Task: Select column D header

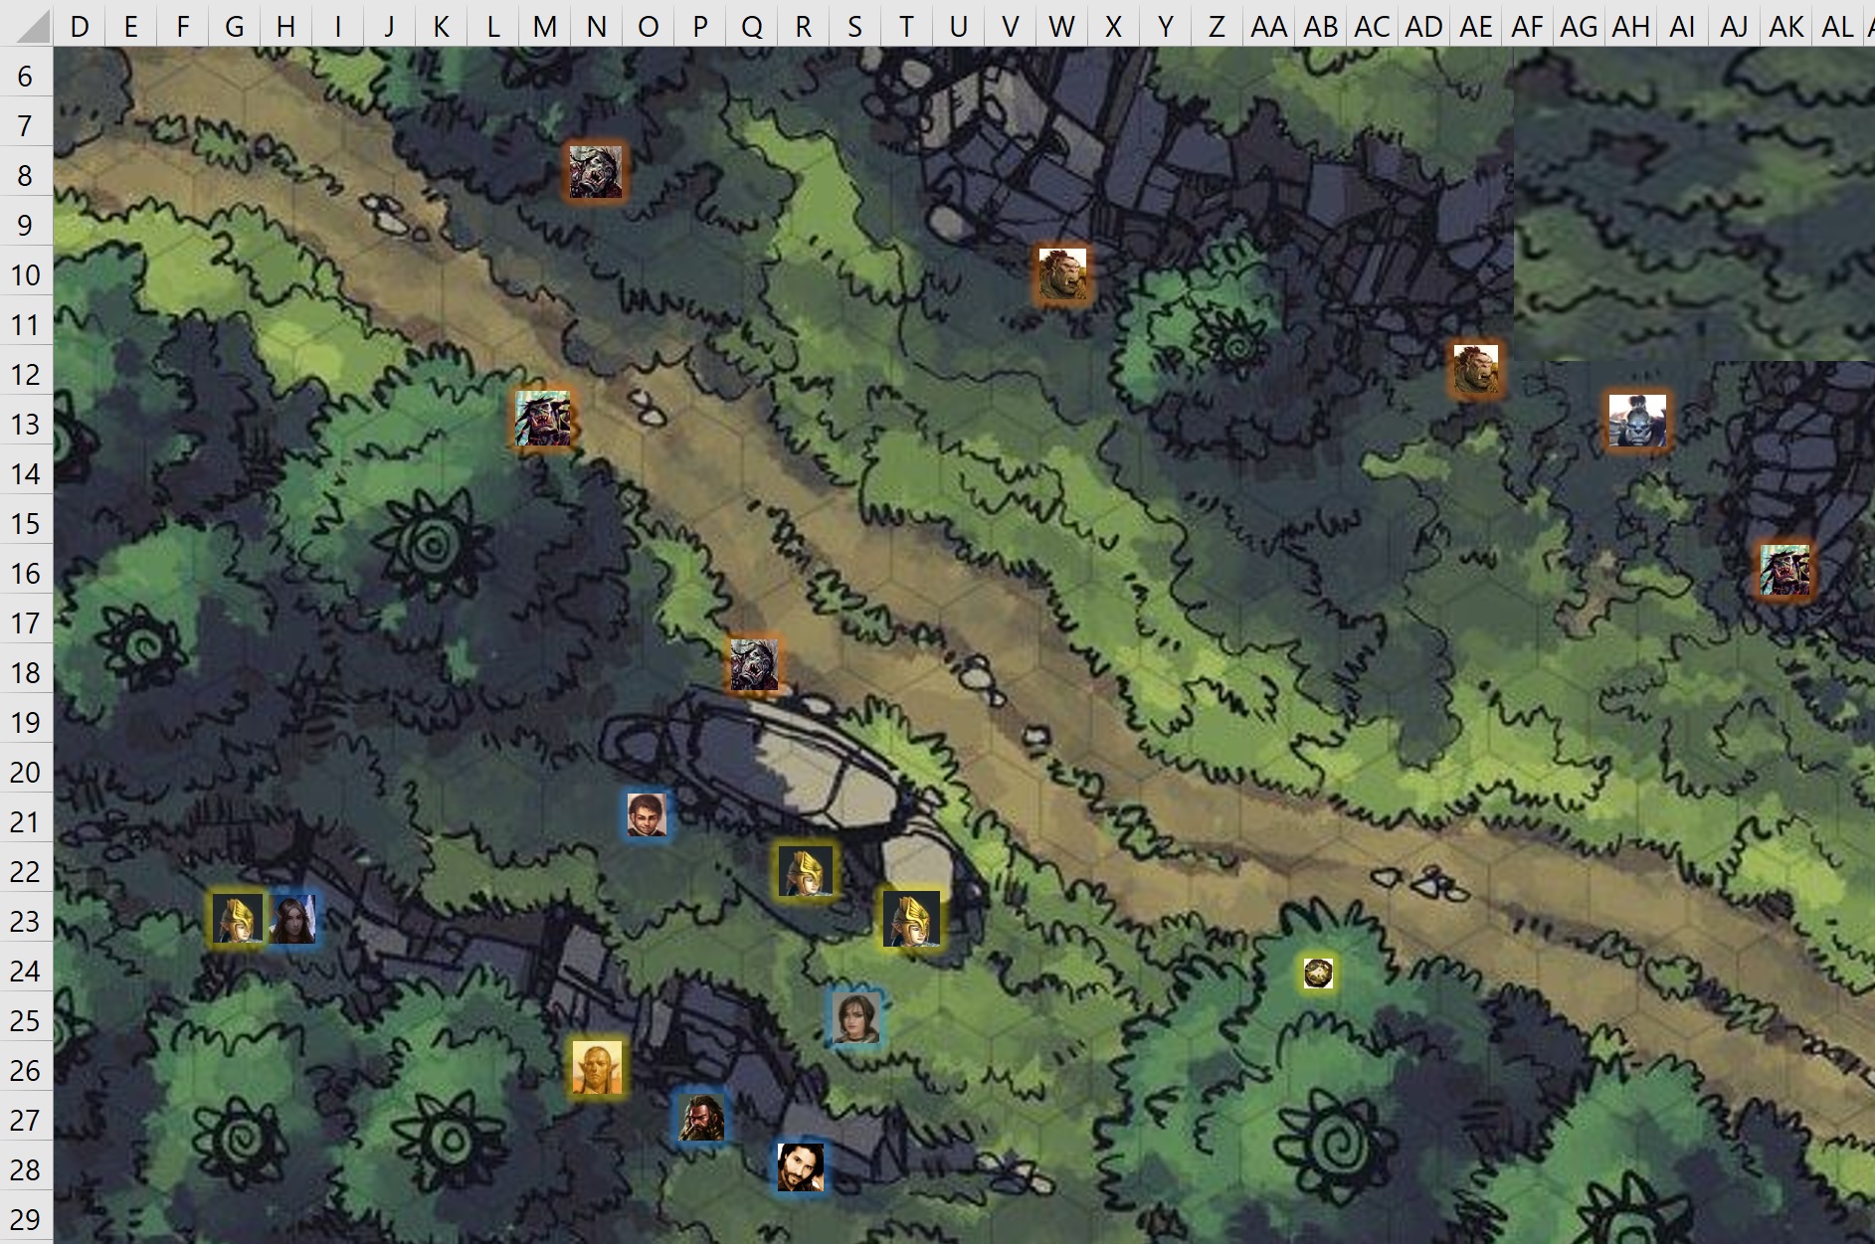Action: click(80, 27)
